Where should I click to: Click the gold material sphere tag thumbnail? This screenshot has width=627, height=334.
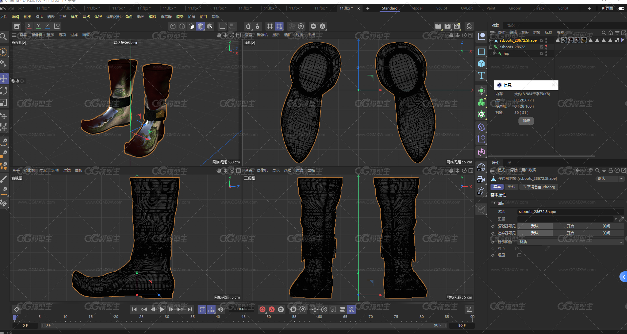pos(584,40)
